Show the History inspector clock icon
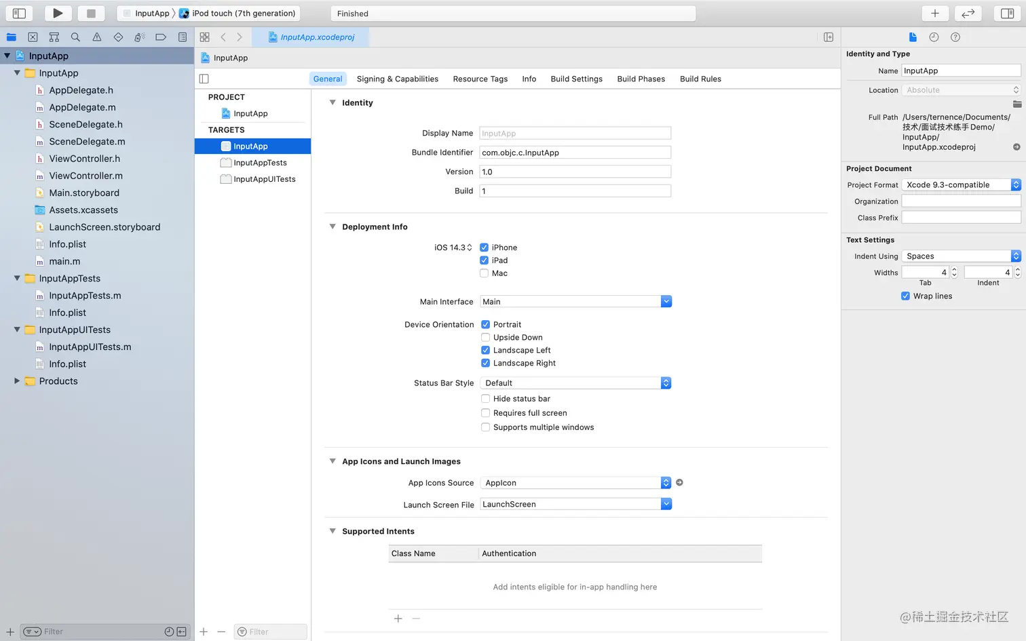The image size is (1026, 641). pos(934,37)
